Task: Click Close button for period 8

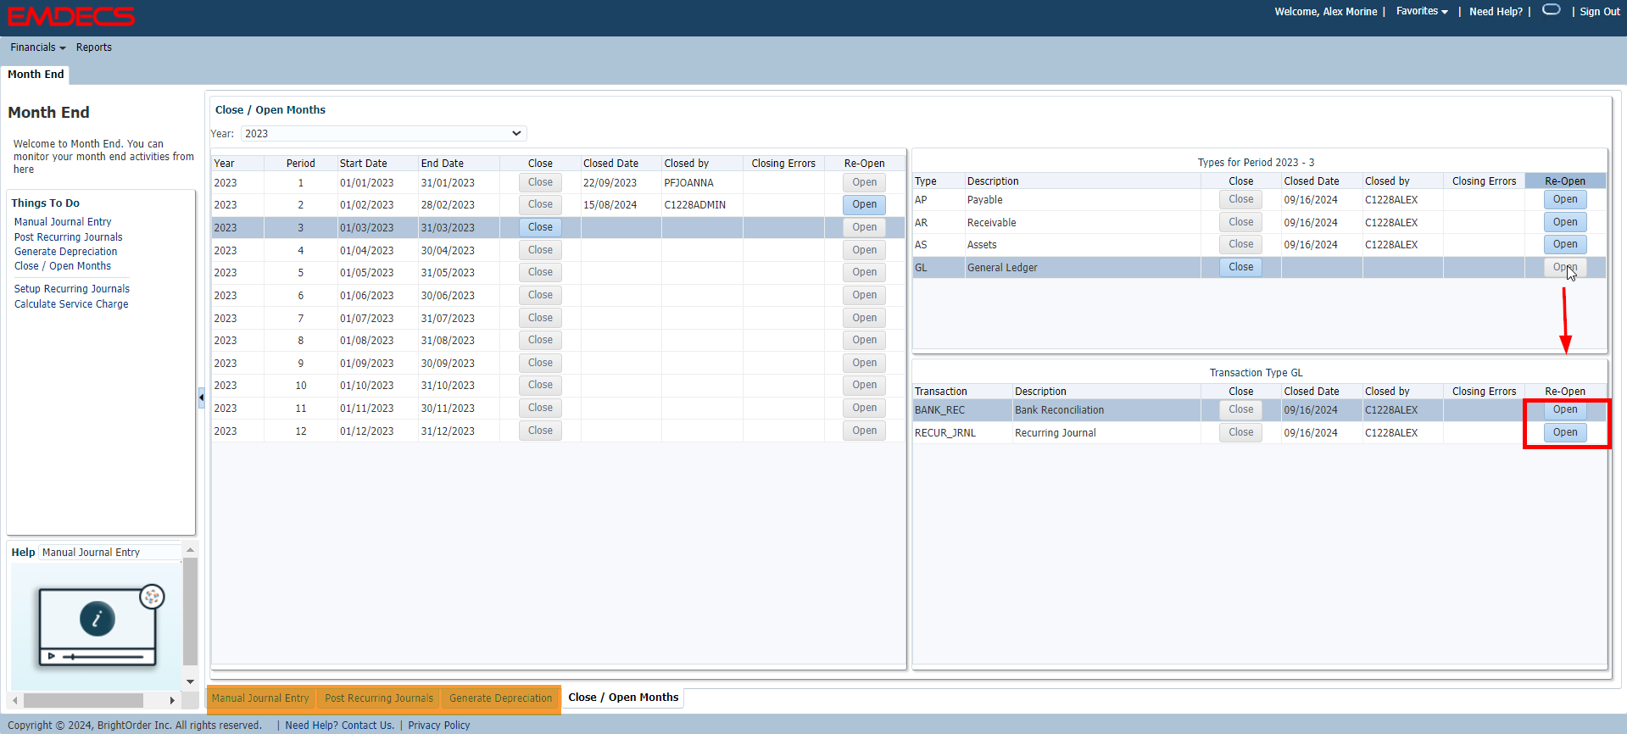Action: point(540,340)
